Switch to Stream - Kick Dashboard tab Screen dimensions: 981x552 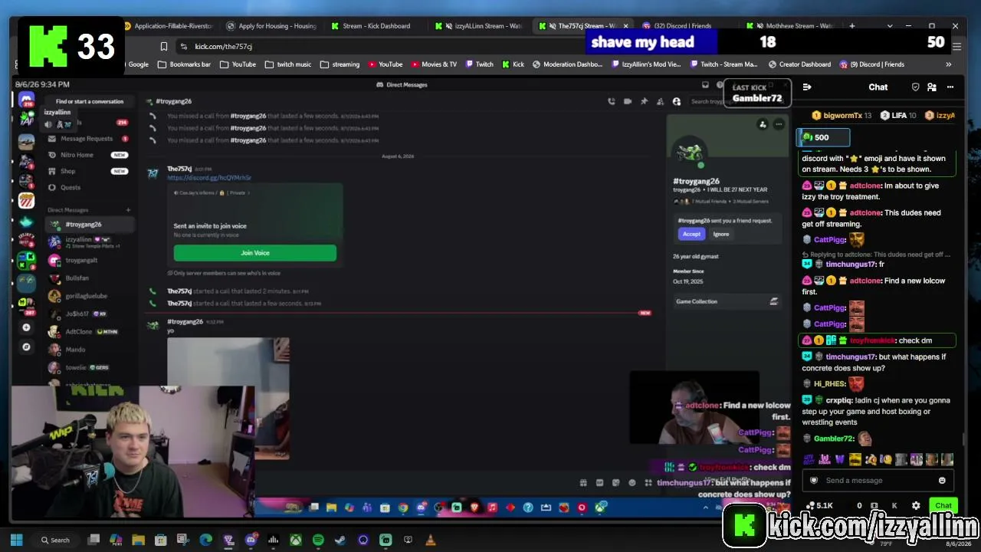(376, 26)
